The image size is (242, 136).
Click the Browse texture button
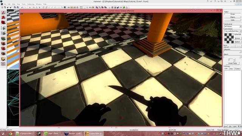coord(238,38)
